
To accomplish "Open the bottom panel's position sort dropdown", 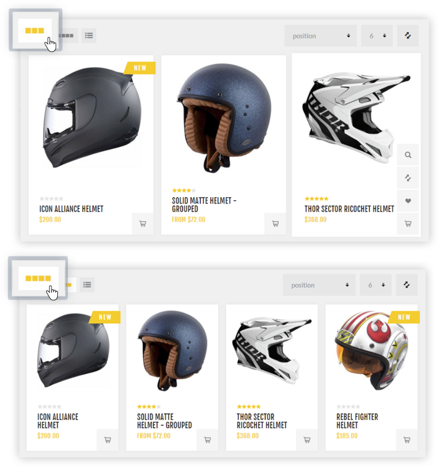I will pyautogui.click(x=319, y=285).
